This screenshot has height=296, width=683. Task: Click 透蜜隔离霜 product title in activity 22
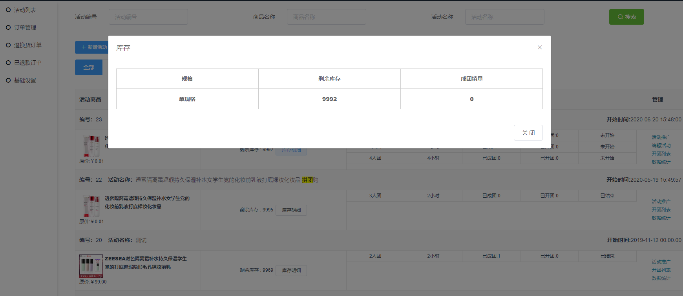click(147, 202)
